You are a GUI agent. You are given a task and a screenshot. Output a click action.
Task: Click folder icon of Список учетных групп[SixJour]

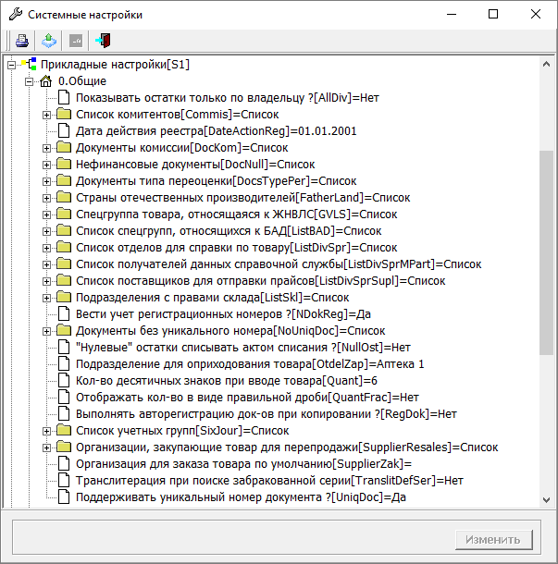pos(64,430)
